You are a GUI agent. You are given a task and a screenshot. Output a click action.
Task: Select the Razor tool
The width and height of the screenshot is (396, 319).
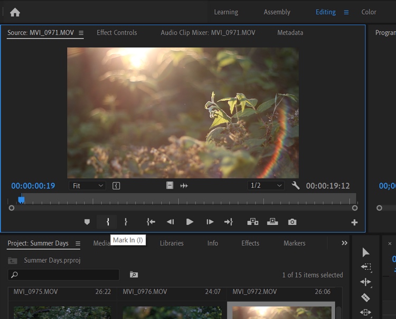365,297
